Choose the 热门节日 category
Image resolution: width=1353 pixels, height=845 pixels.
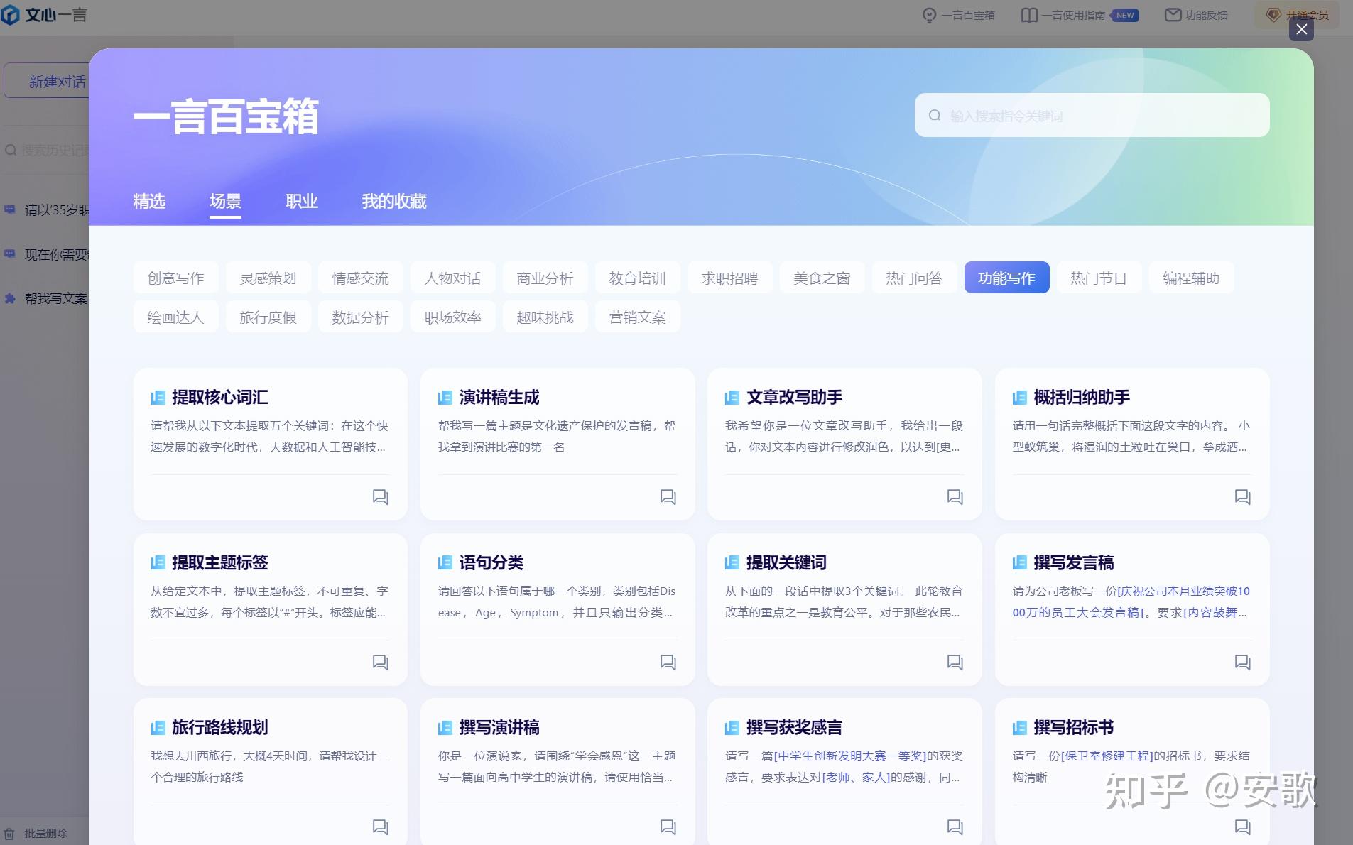[1099, 278]
